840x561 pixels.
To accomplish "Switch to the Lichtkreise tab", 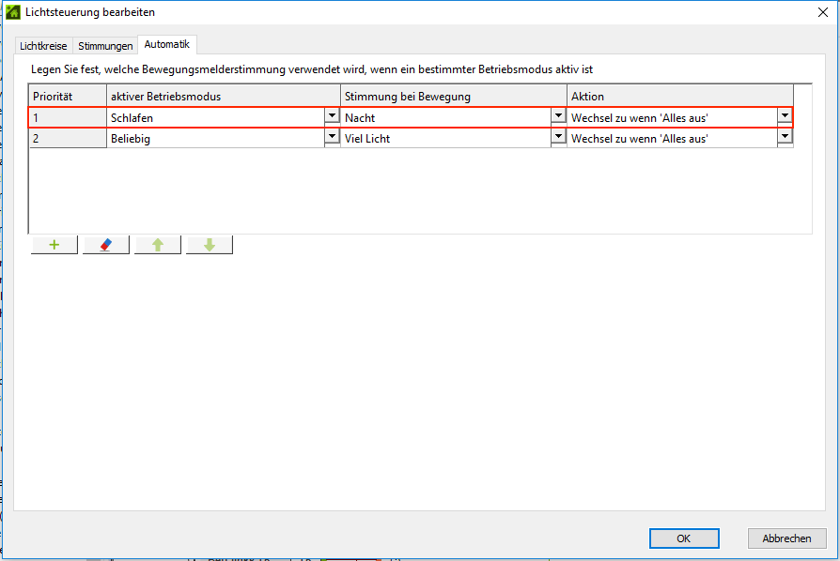I will coord(44,46).
